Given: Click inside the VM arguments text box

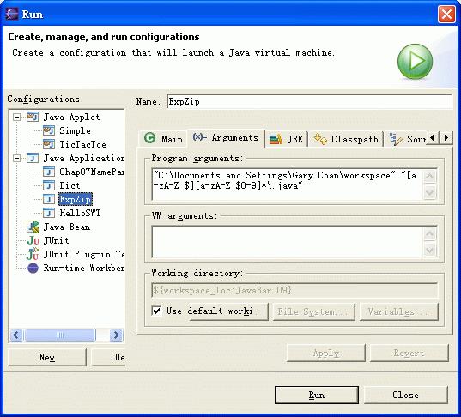Looking at the screenshot, I should point(288,242).
